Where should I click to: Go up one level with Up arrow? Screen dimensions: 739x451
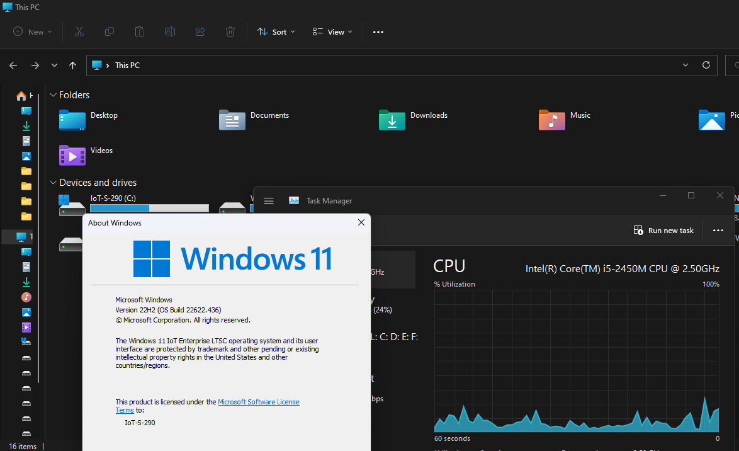pyautogui.click(x=72, y=66)
